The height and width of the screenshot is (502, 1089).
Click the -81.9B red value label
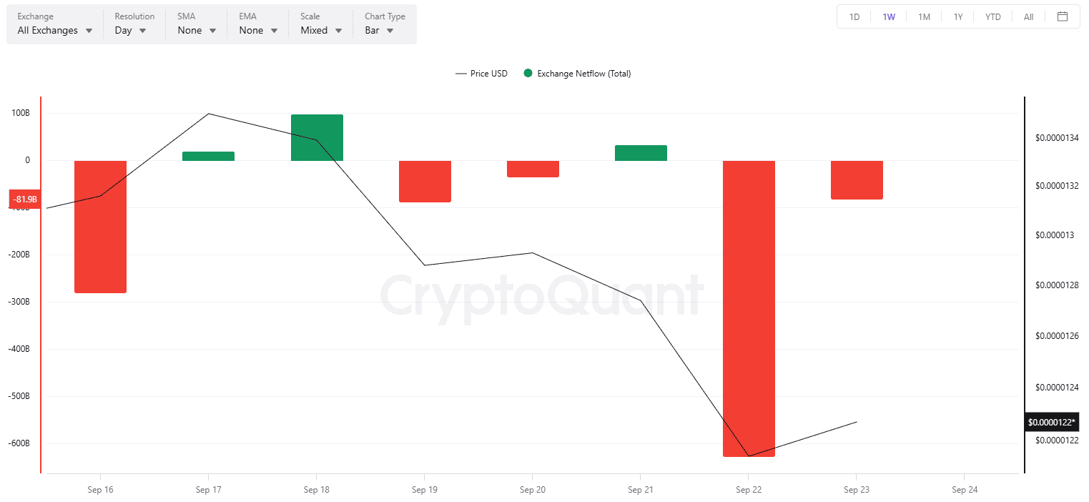25,200
